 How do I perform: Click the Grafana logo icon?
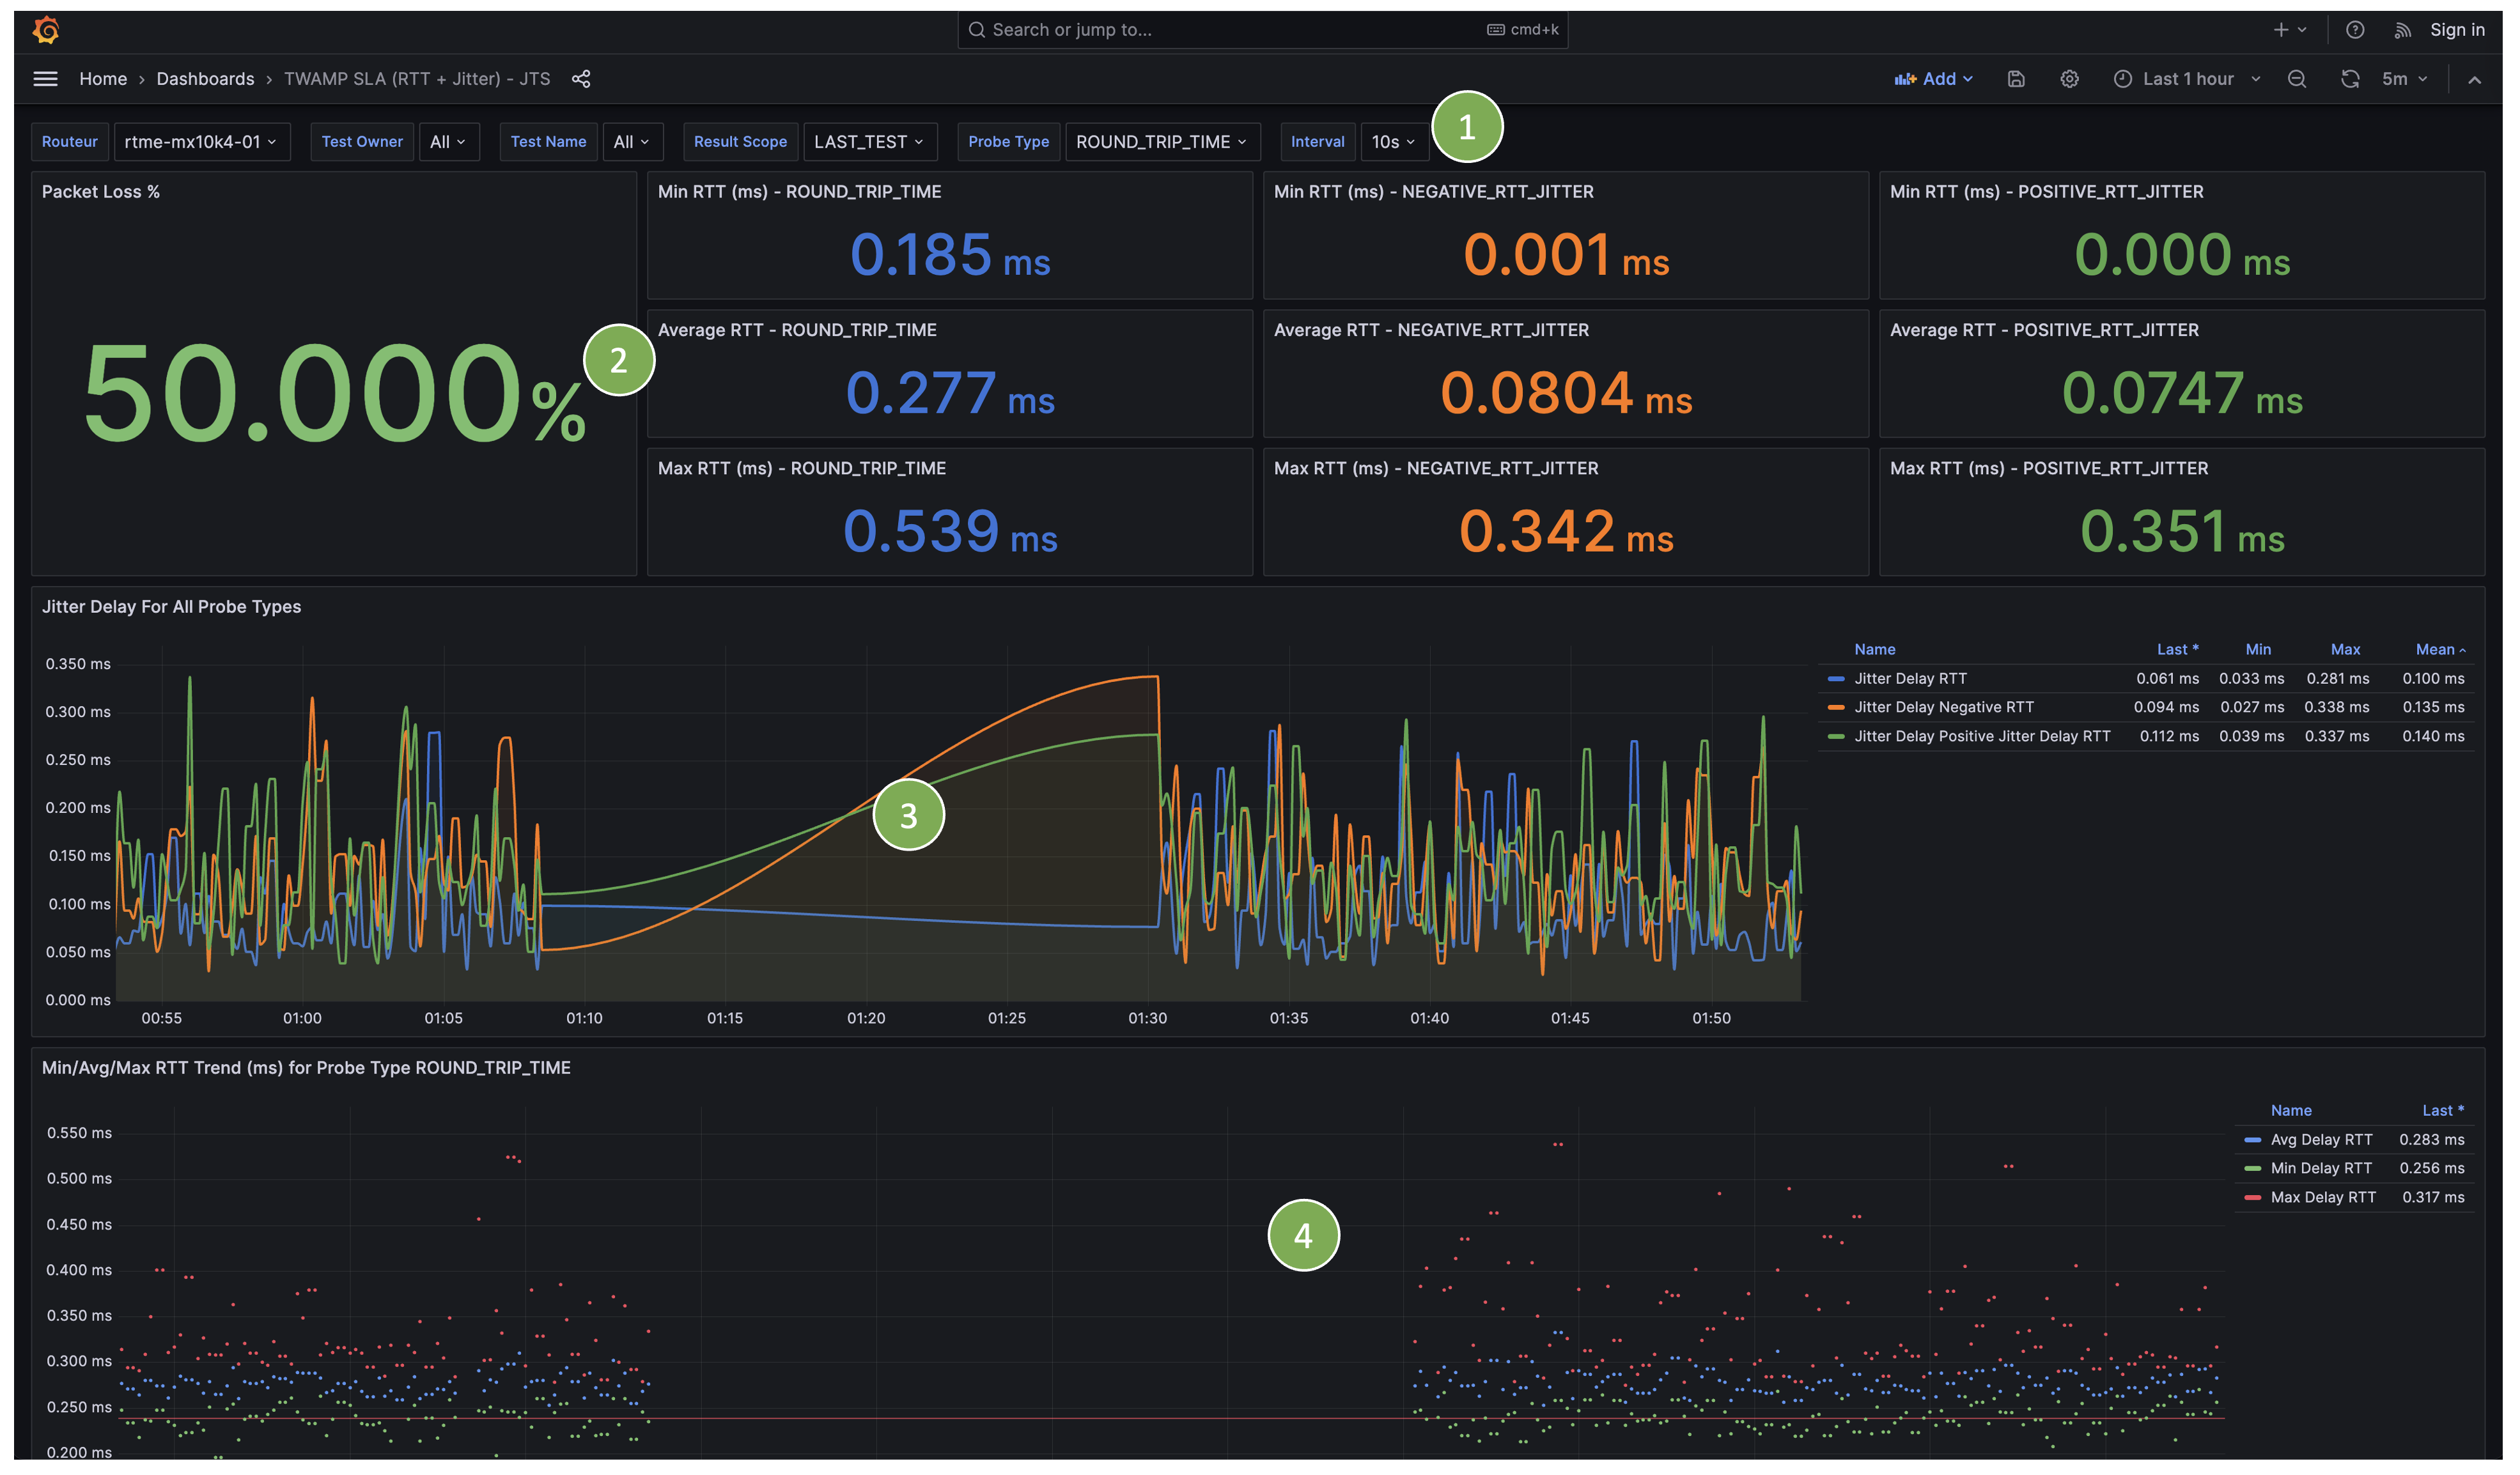point(46,30)
